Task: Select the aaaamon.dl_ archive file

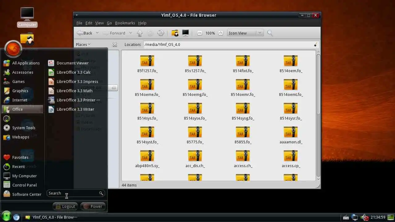Action: pyautogui.click(x=291, y=135)
